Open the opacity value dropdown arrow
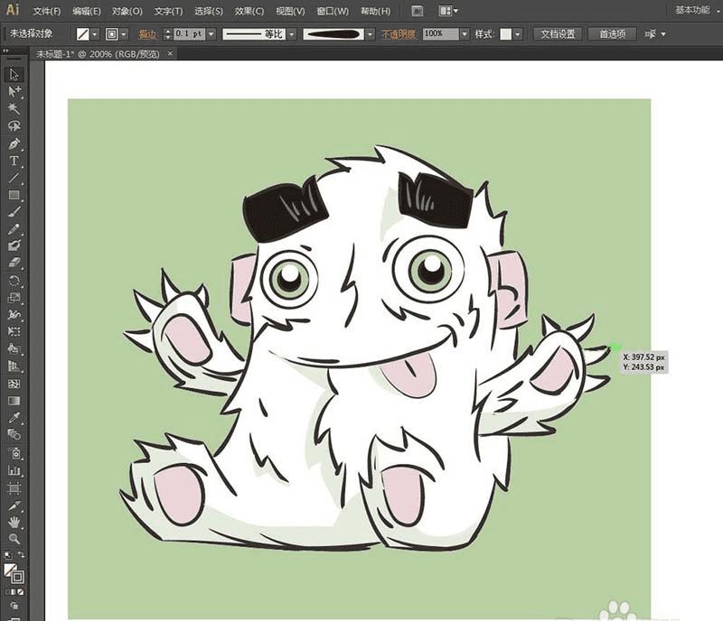Viewport: 723px width, 621px height. [465, 34]
